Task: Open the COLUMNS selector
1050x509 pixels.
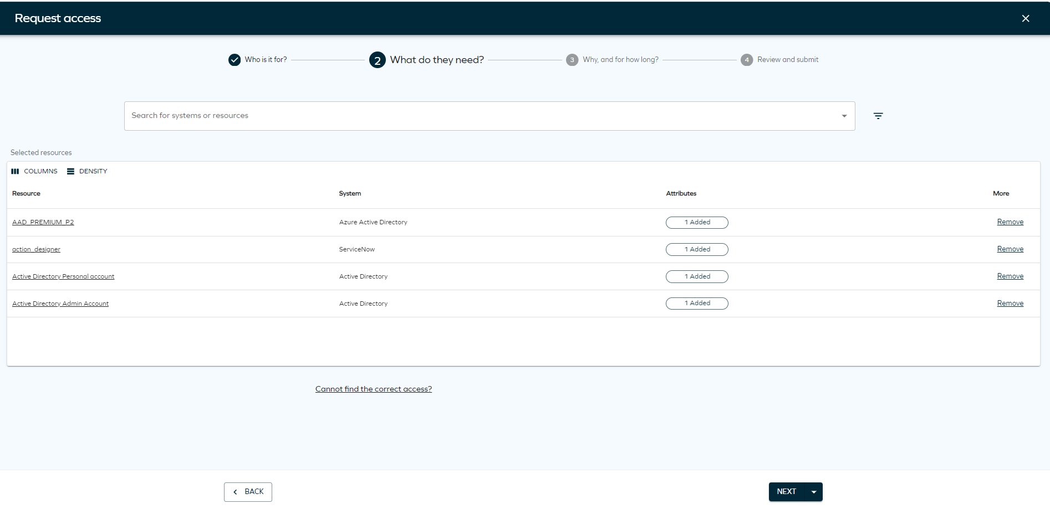Action: pos(34,171)
